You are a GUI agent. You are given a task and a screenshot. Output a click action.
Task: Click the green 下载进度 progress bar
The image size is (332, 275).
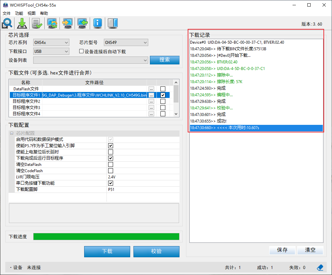coord(106,237)
